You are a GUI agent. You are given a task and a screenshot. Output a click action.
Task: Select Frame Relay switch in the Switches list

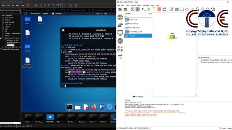pos(138,31)
